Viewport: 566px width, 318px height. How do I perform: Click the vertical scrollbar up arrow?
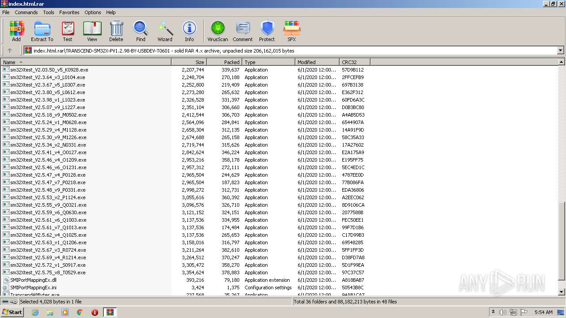(562, 62)
